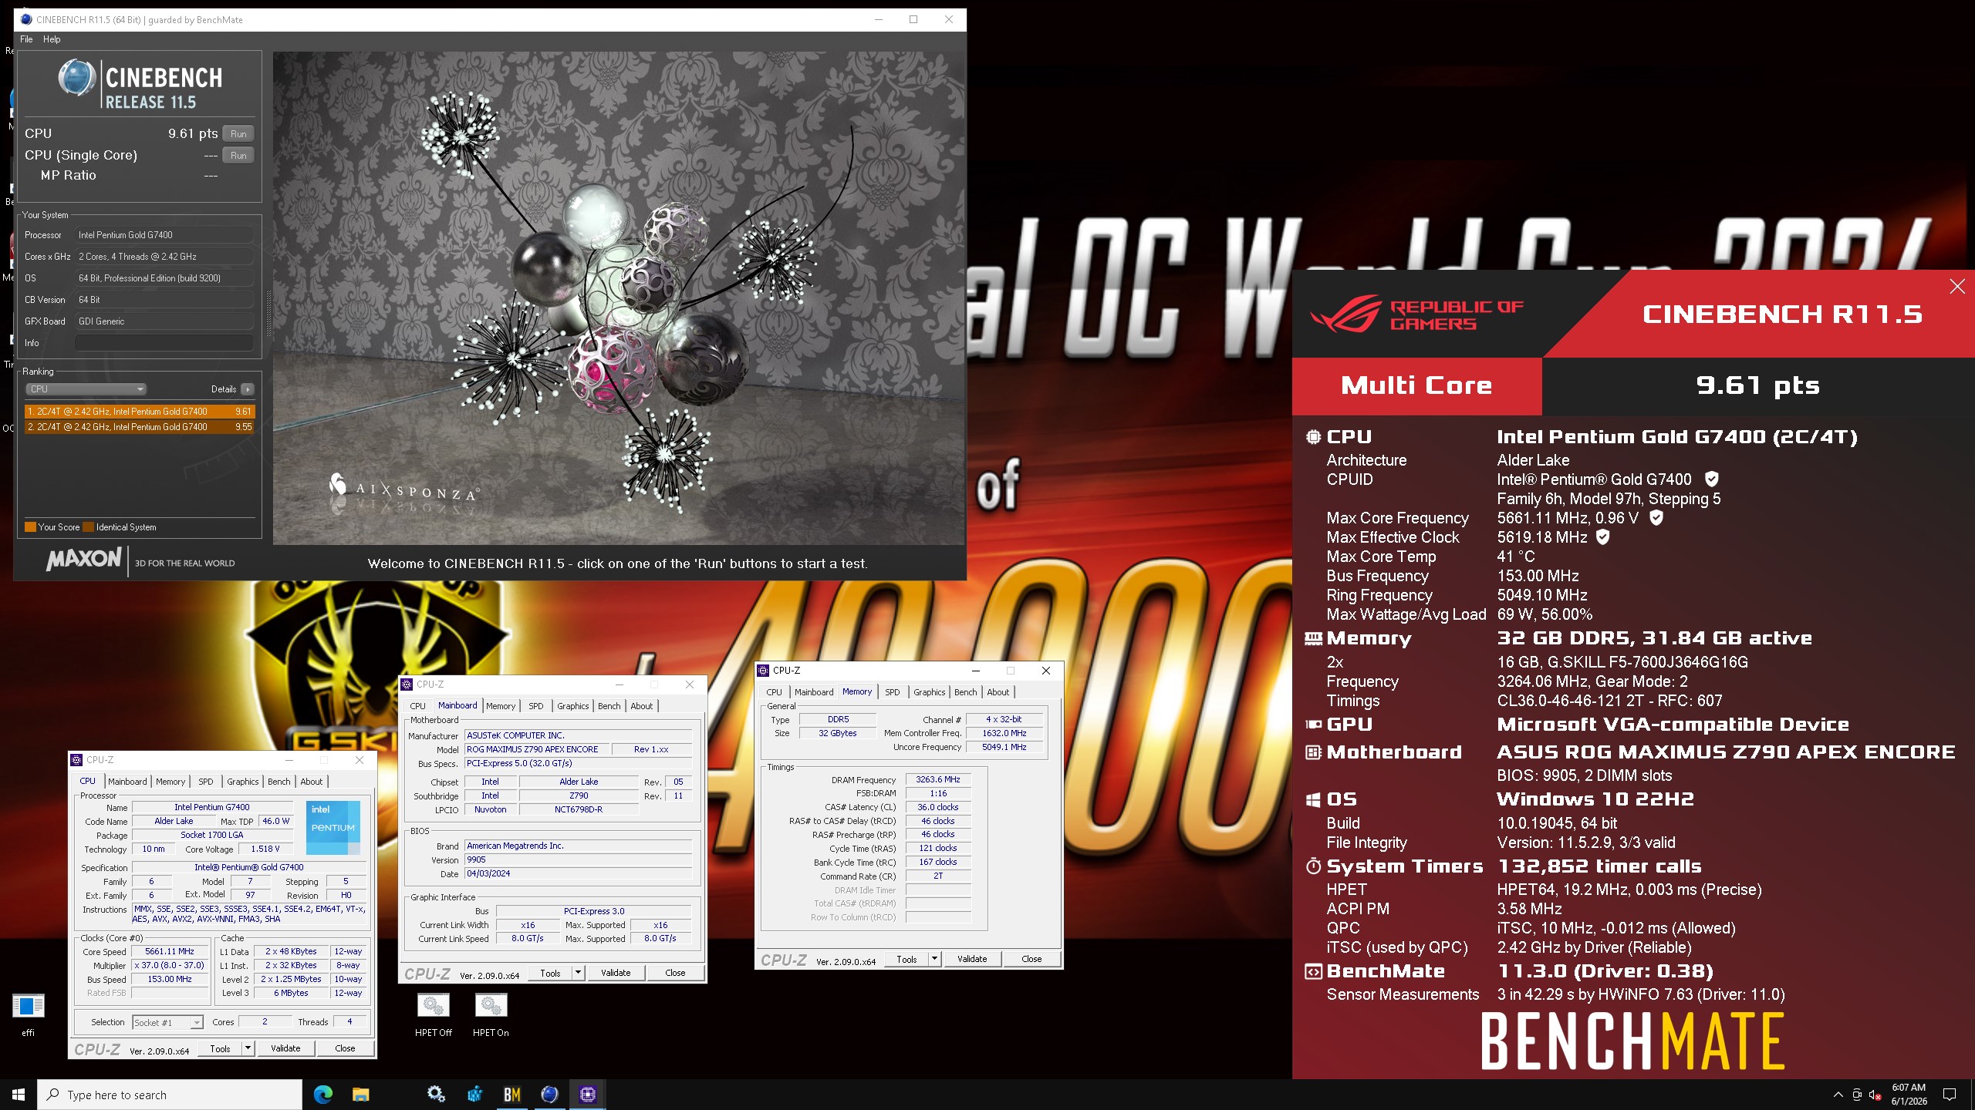Image resolution: width=1975 pixels, height=1110 pixels.
Task: Open the HPET On desktop shortcut
Action: pos(491,1013)
